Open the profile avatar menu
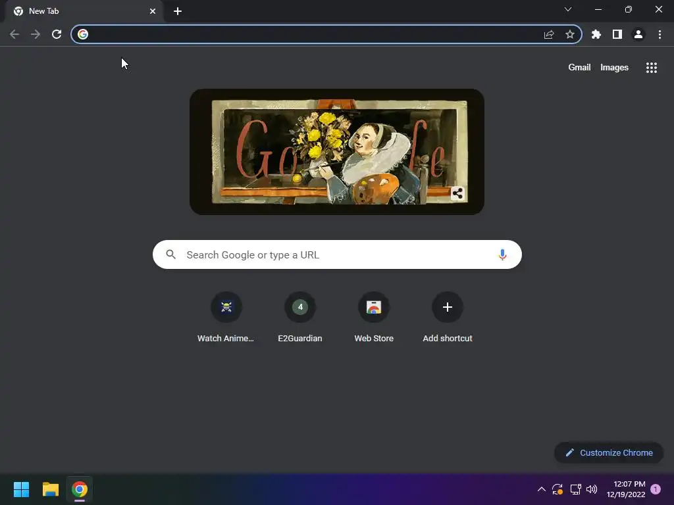 pos(638,34)
